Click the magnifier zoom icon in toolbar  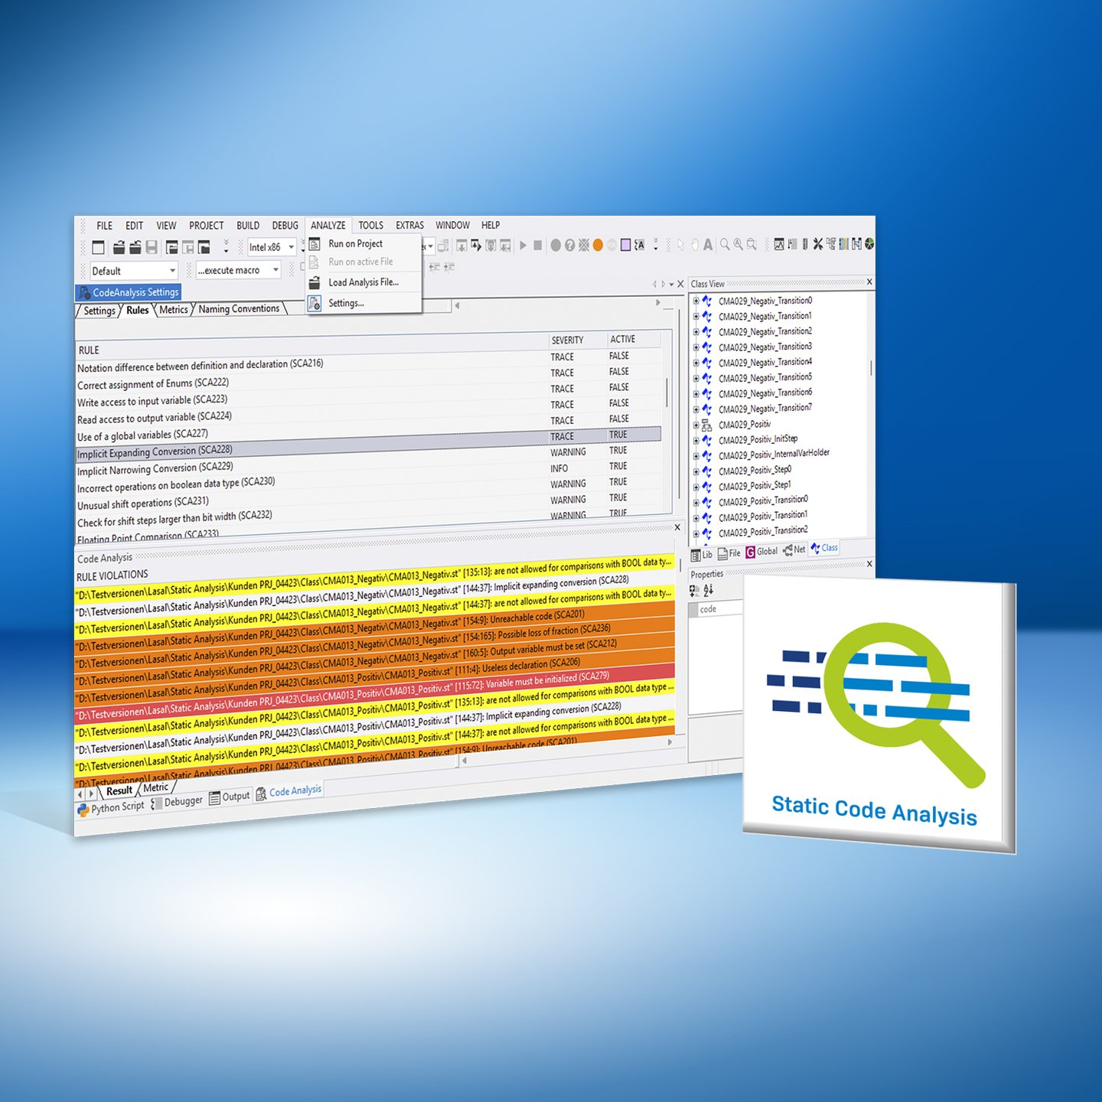click(725, 244)
